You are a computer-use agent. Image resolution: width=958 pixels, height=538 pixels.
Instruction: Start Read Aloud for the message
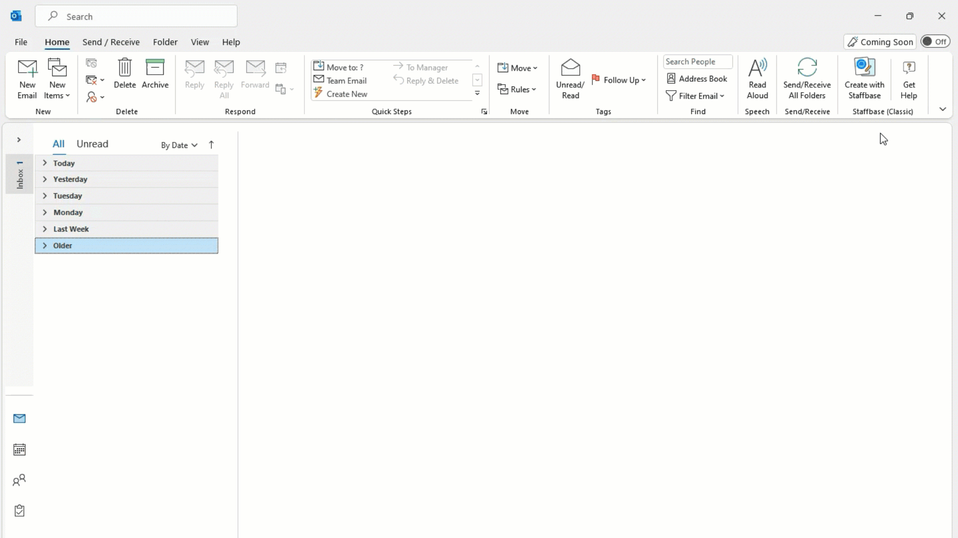[x=757, y=79]
